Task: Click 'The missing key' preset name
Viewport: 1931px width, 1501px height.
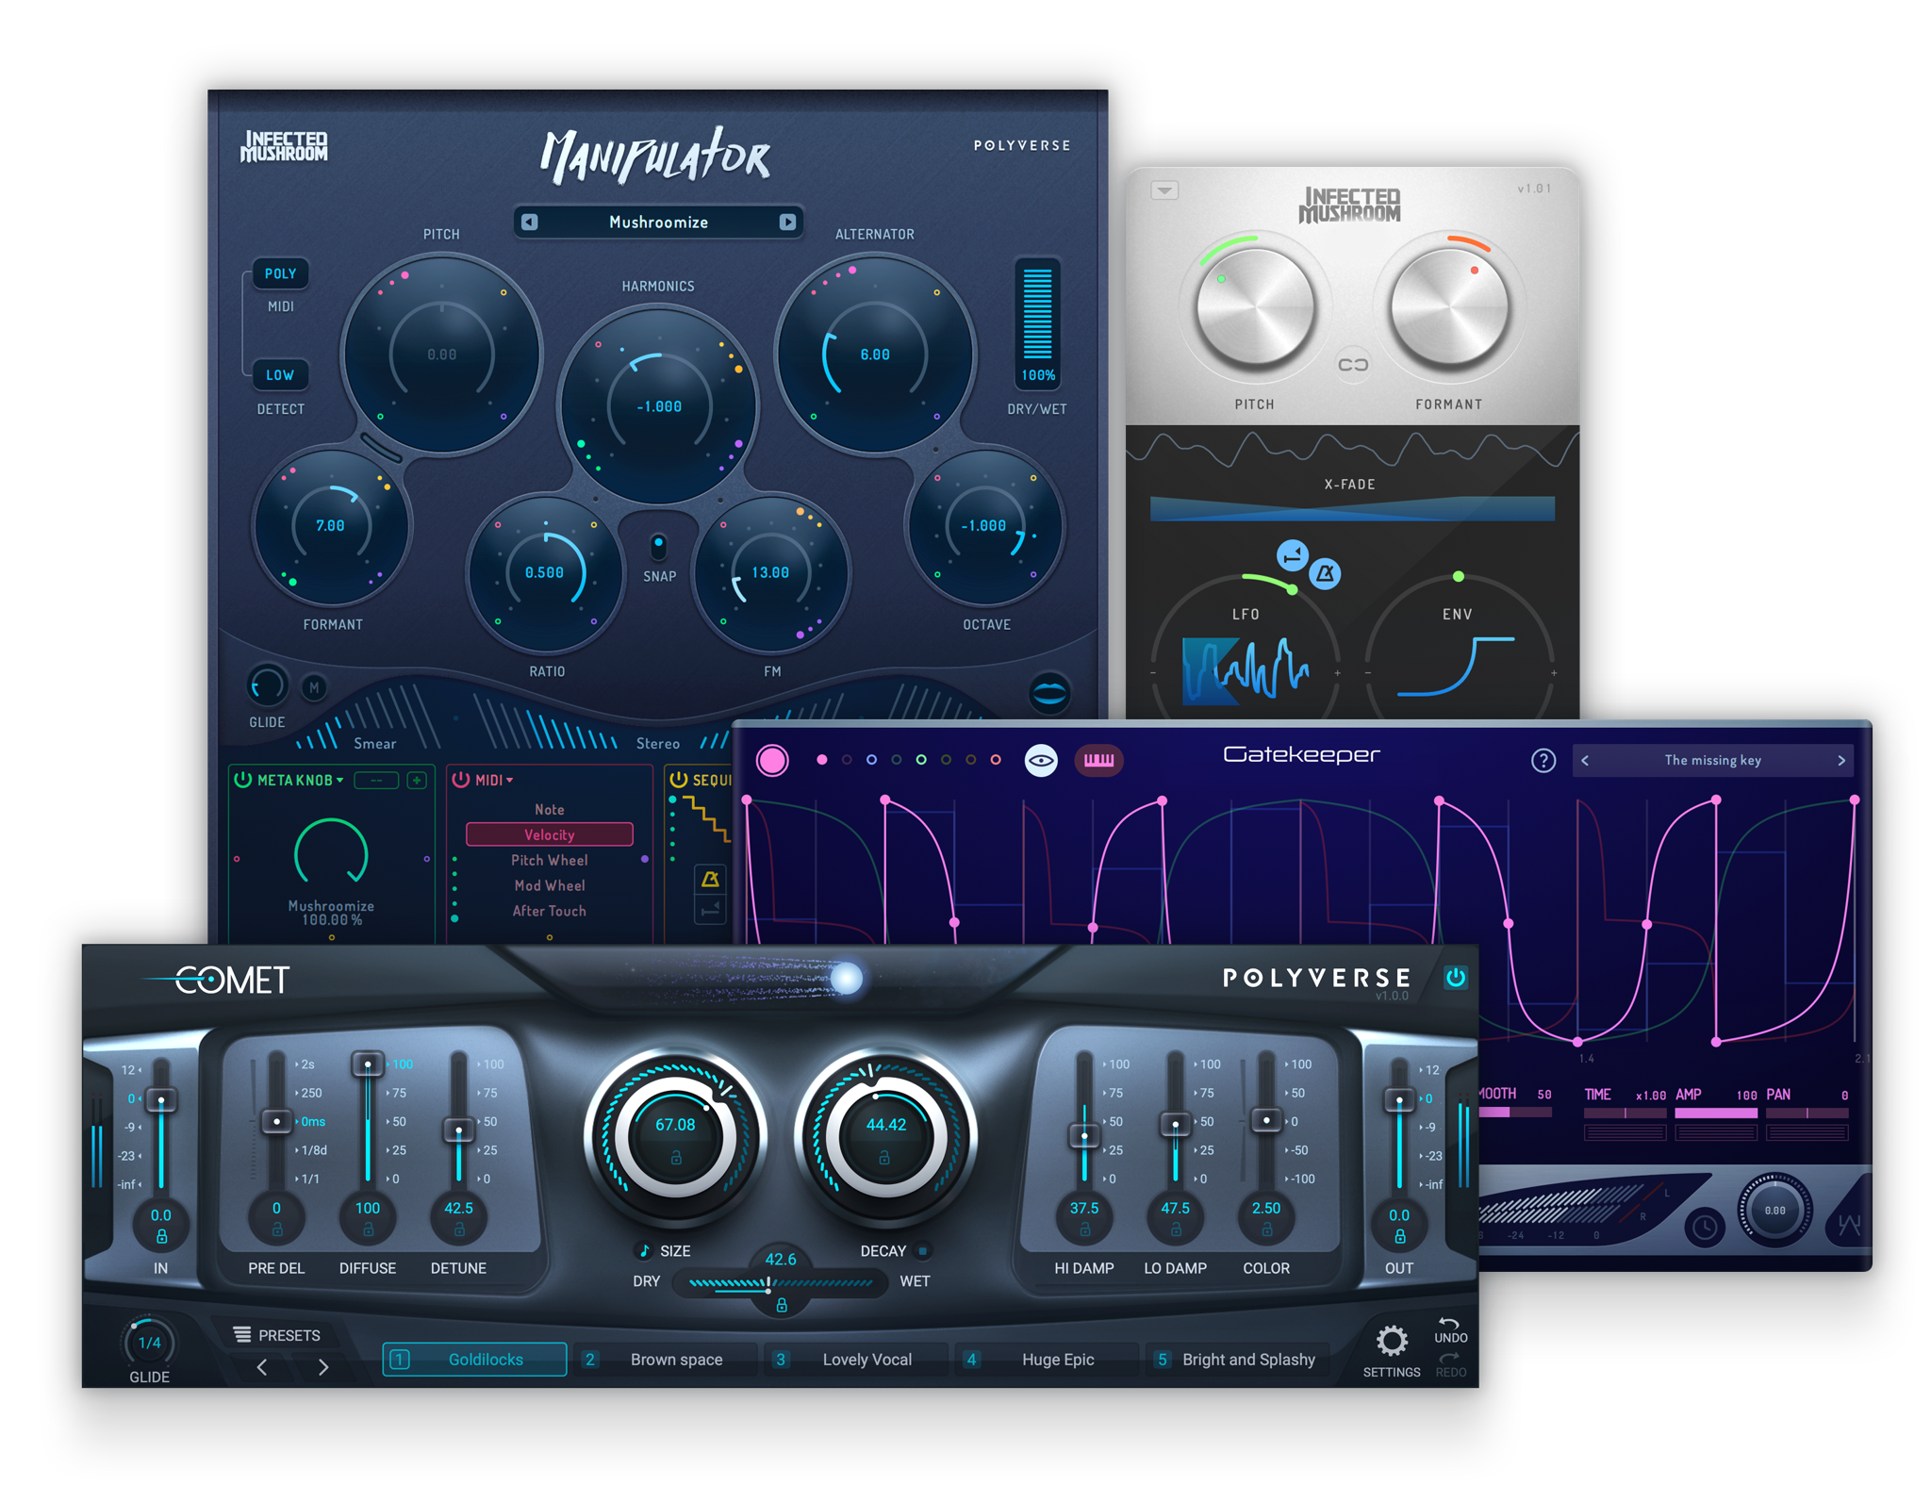Action: tap(1712, 760)
